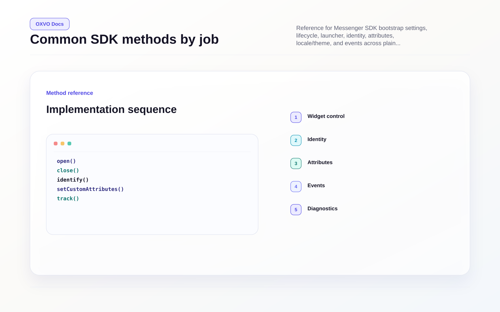Image resolution: width=500 pixels, height=312 pixels.
Task: Select the Common SDK methods by job heading
Action: point(124,39)
